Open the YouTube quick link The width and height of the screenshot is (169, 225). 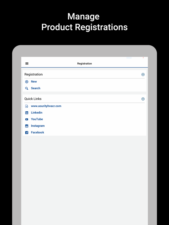click(x=37, y=119)
